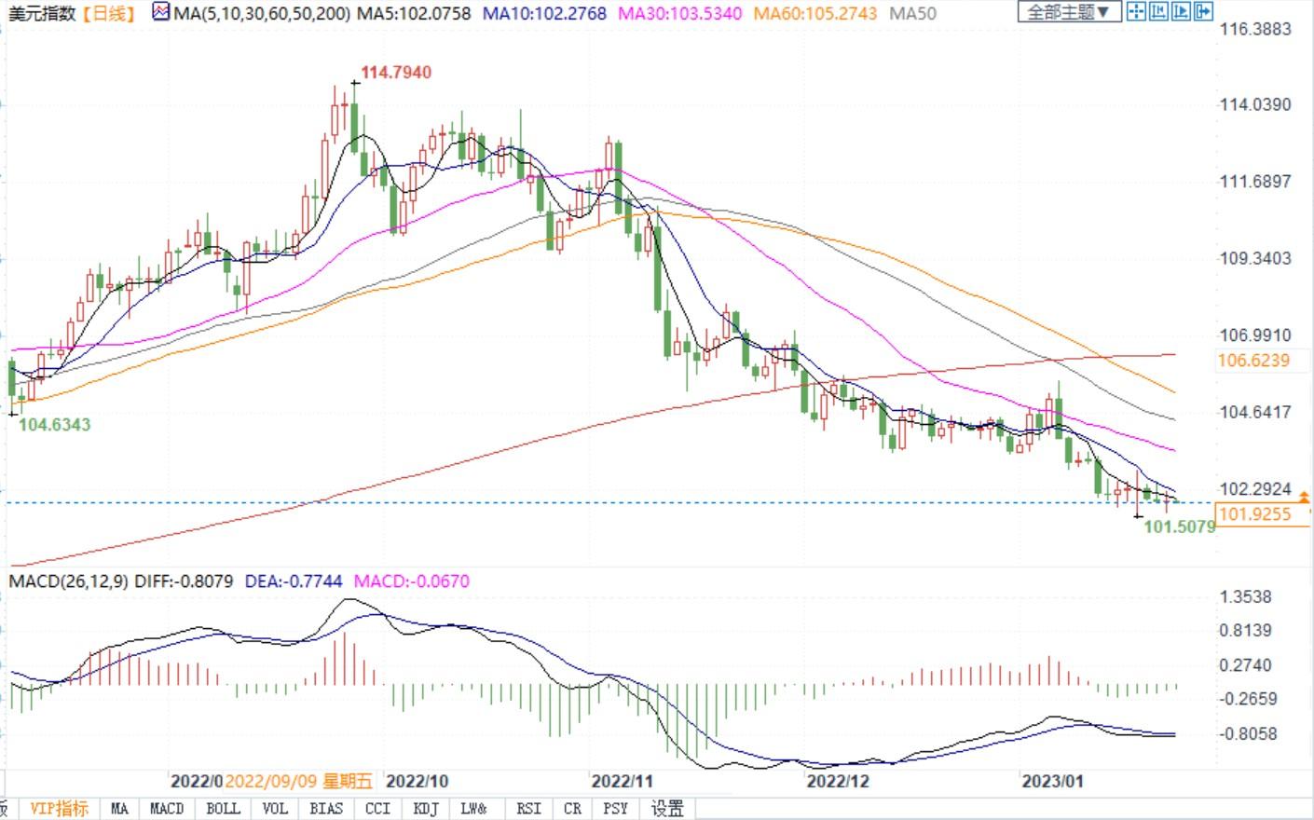
Task: Click the 114.7940 high price marker
Action: pos(396,73)
